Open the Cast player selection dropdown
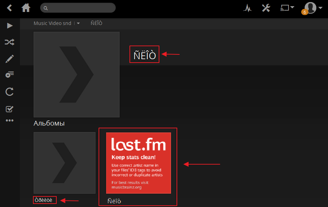This screenshot has width=328, height=207. click(x=287, y=8)
